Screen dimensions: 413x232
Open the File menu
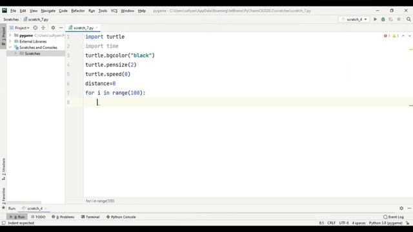pyautogui.click(x=13, y=11)
